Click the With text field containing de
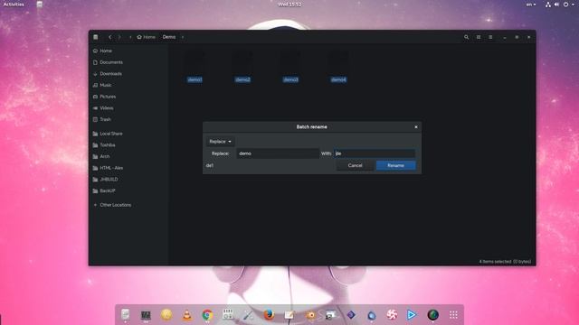This screenshot has height=325, width=579. click(375, 153)
